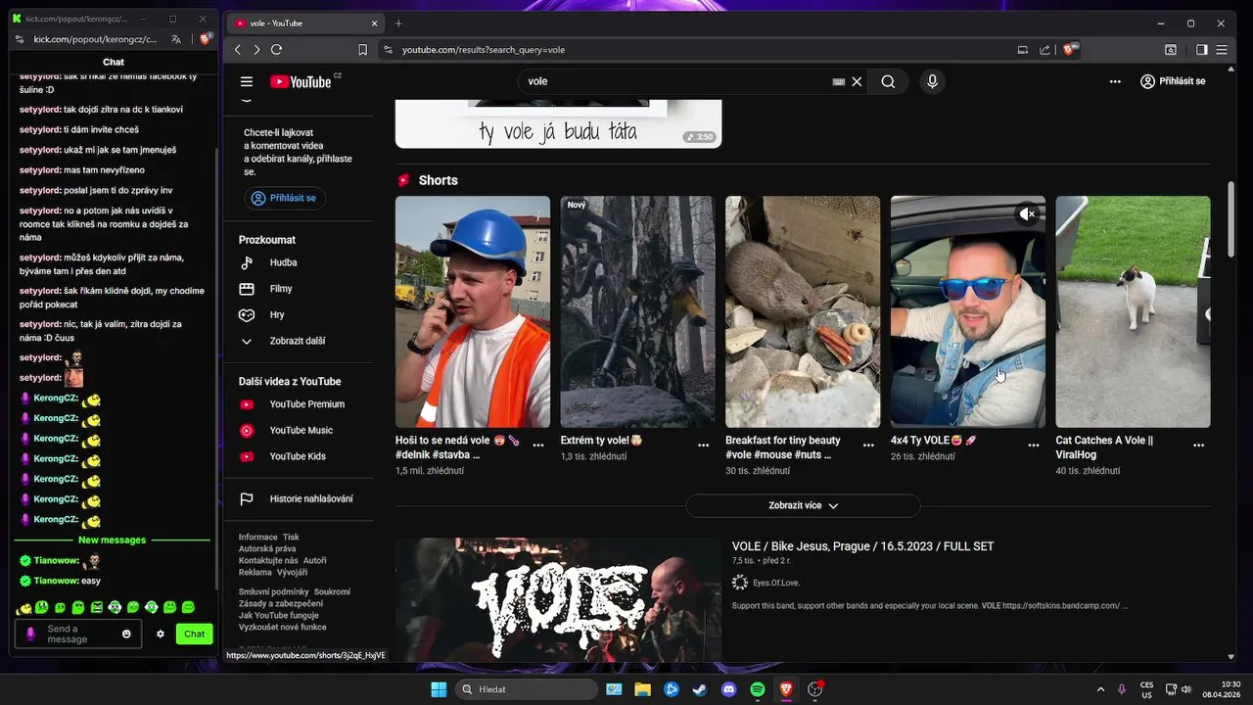
Task: Click the YouTube search magnifier button
Action: point(888,81)
